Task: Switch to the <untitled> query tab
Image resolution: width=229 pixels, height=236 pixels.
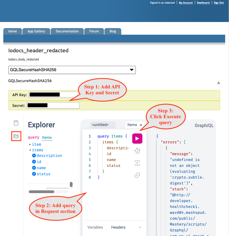Action: coord(100,125)
